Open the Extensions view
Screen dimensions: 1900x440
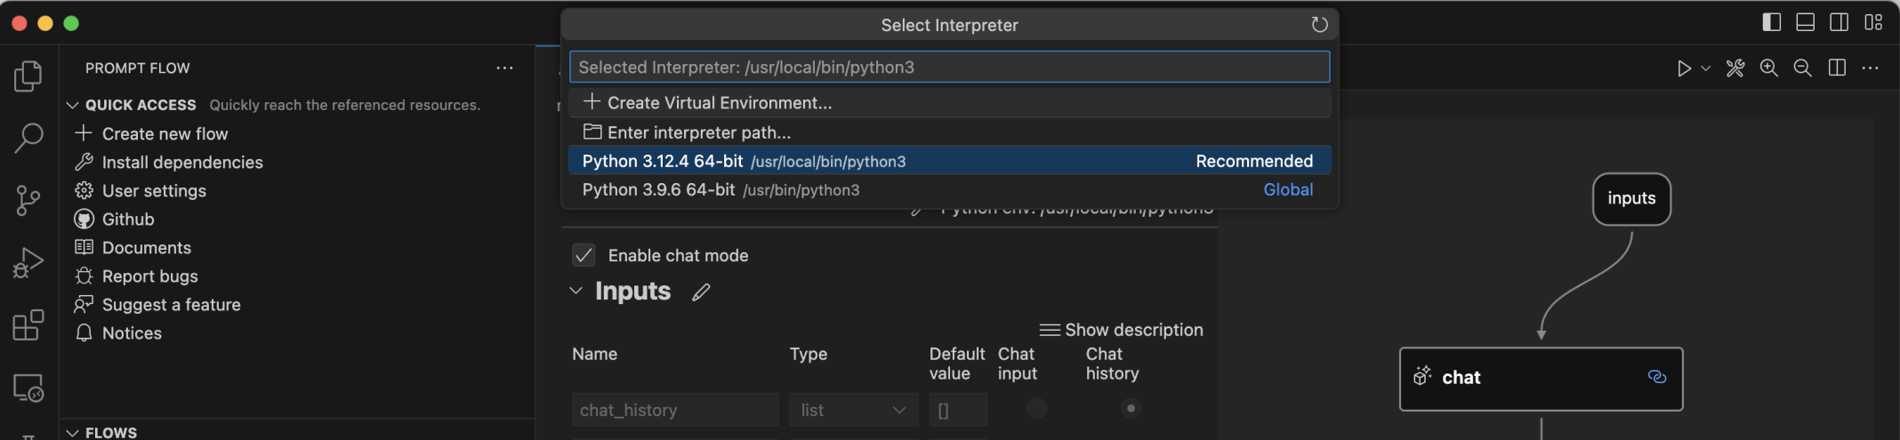(x=28, y=325)
